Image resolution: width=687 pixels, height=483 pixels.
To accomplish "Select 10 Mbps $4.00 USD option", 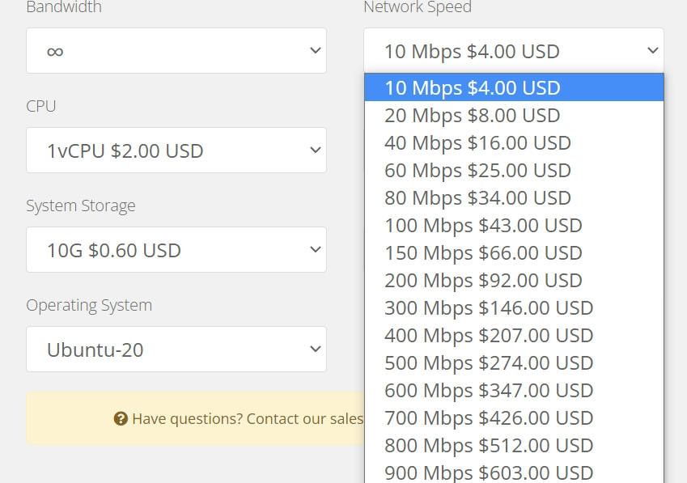I will (x=513, y=87).
